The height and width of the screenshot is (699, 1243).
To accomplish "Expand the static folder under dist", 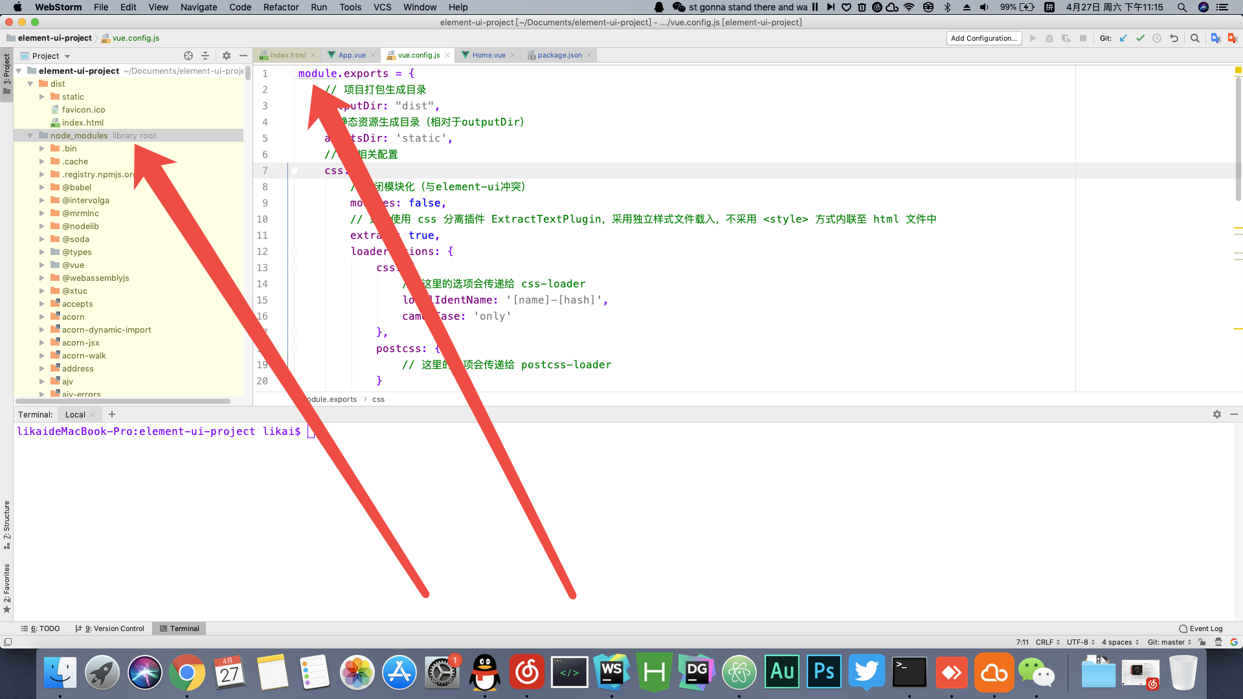I will [x=42, y=96].
